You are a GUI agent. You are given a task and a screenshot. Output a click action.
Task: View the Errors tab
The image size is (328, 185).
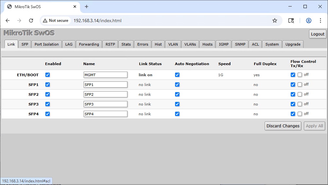point(143,44)
